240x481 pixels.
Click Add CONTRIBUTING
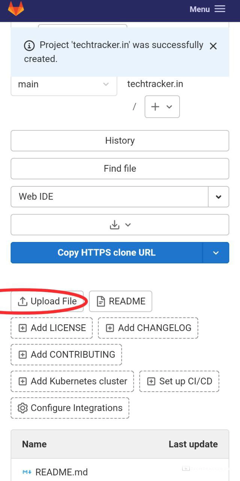click(x=66, y=354)
